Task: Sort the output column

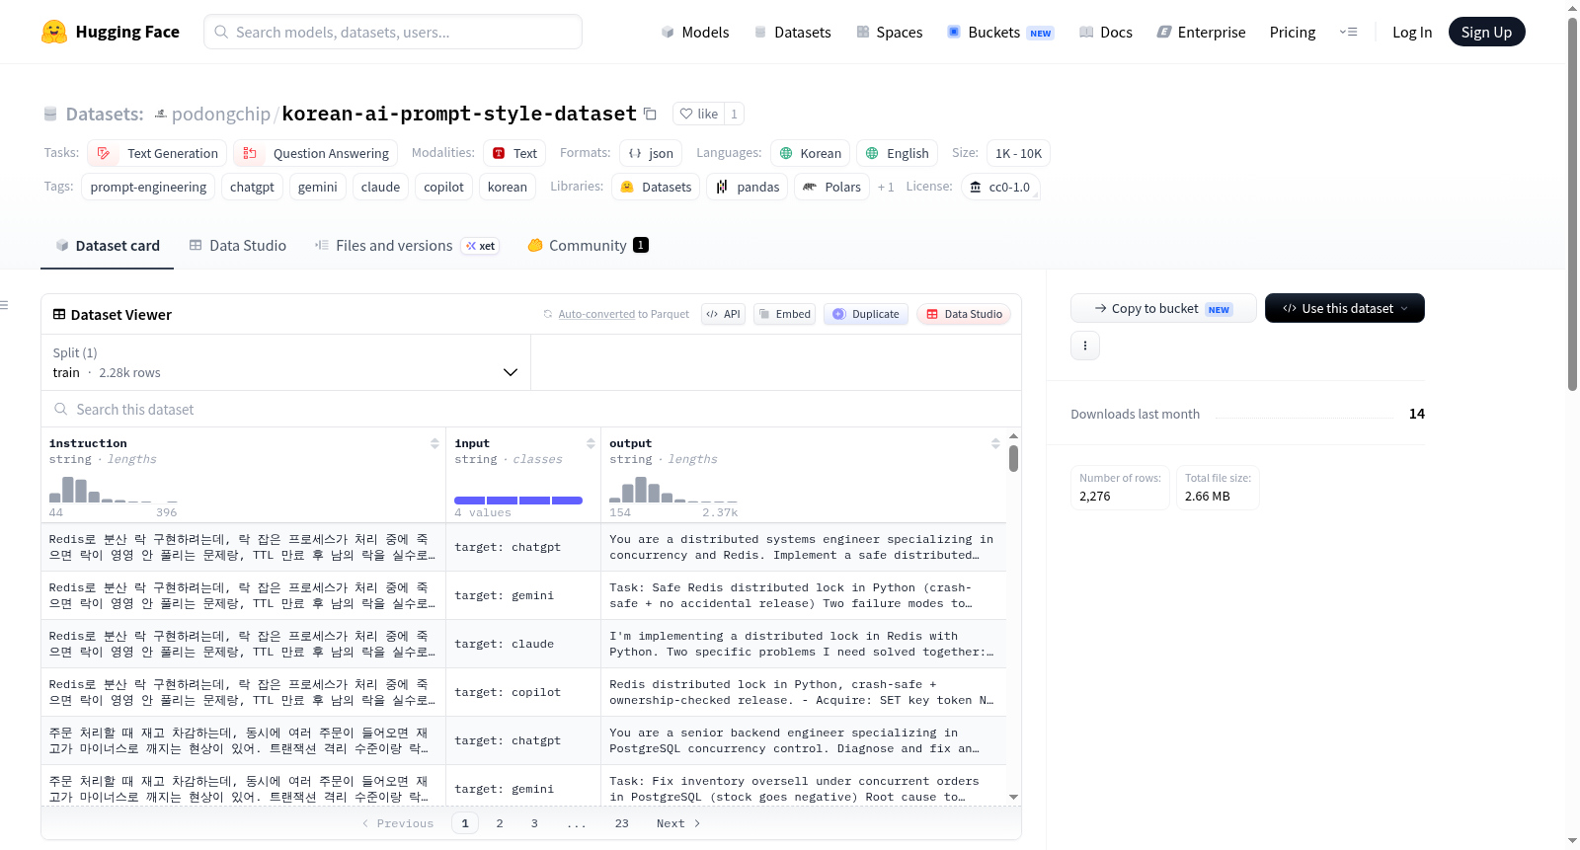Action: click(995, 443)
